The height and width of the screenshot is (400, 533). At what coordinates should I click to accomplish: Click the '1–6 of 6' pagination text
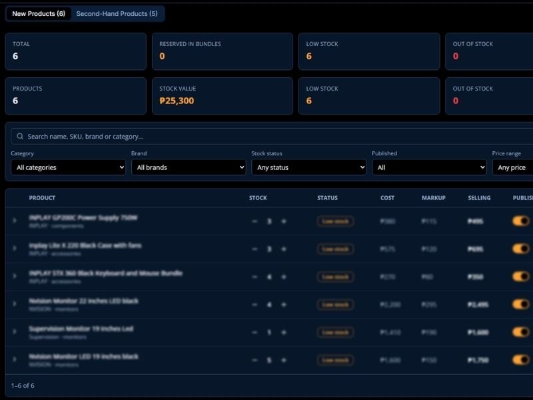click(x=23, y=386)
